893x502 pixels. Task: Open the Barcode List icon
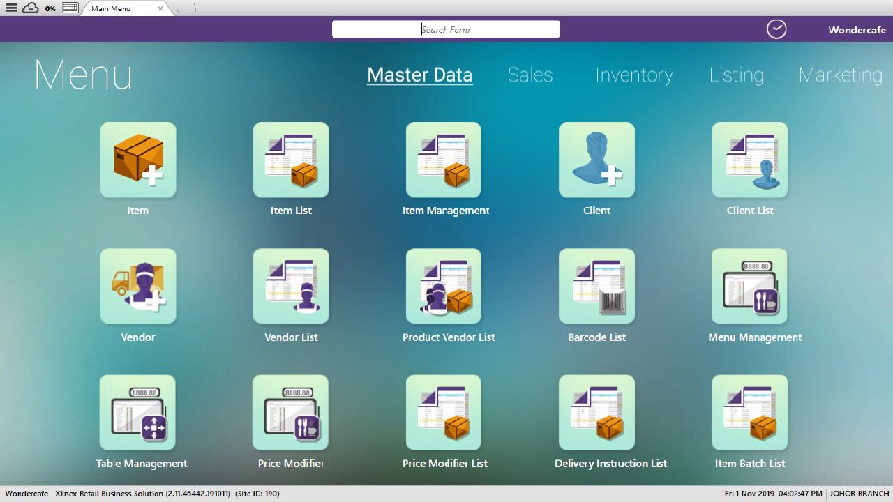click(x=596, y=287)
